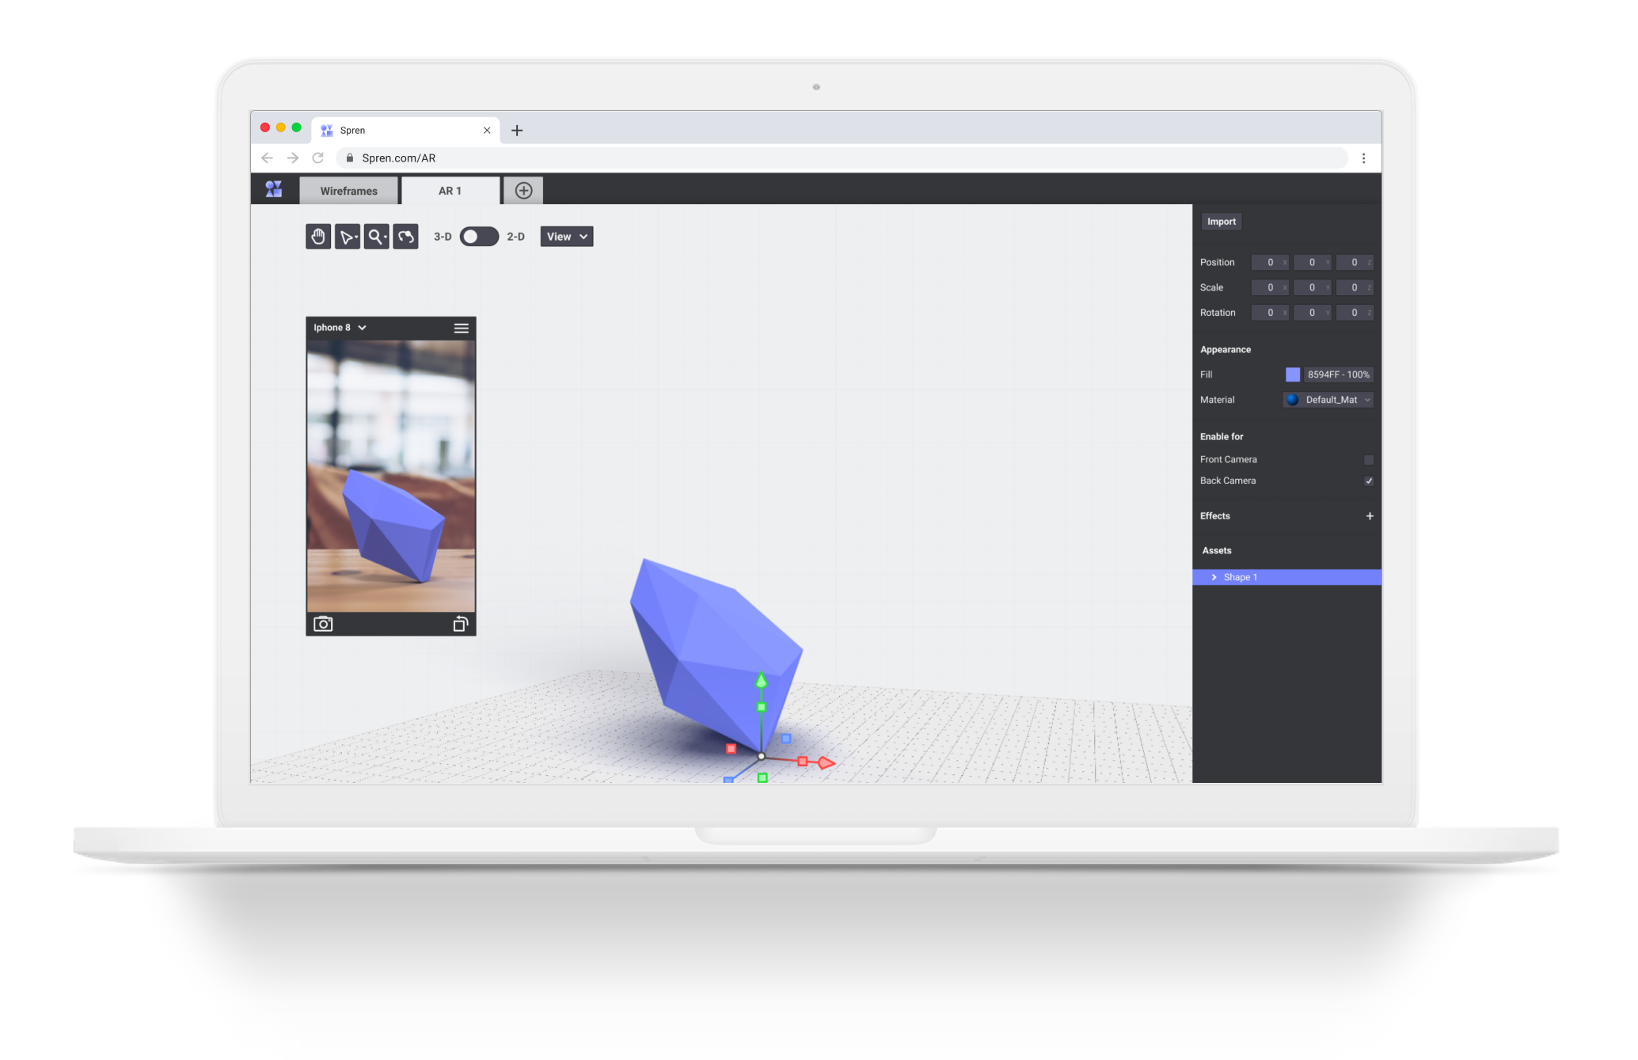Select the hand pan tool
This screenshot has width=1638, height=1060.
click(317, 237)
